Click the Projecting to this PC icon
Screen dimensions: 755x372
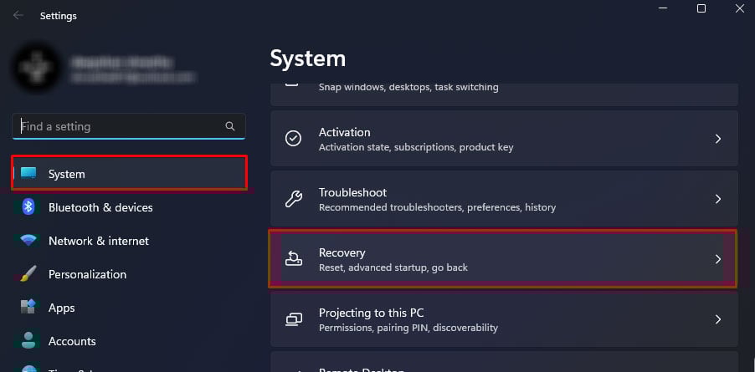click(293, 319)
